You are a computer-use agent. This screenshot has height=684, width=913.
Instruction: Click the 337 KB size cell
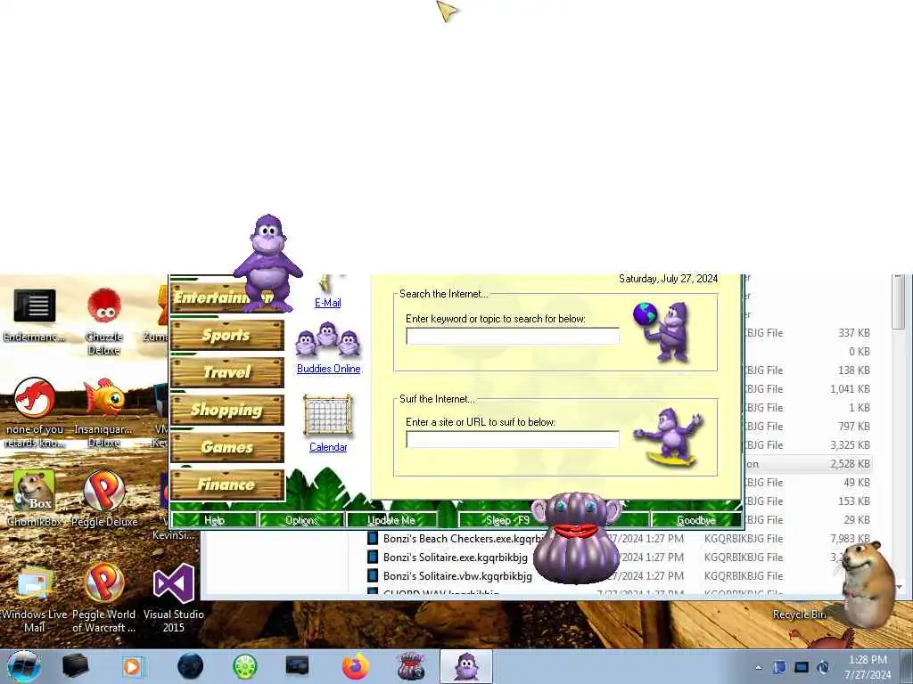854,333
